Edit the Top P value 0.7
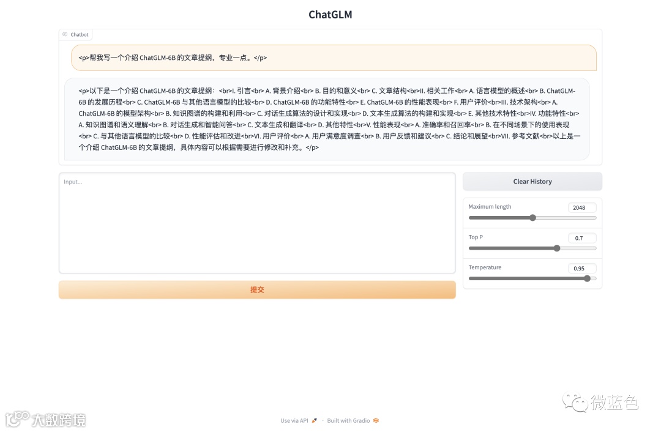This screenshot has height=432, width=661. (582, 238)
